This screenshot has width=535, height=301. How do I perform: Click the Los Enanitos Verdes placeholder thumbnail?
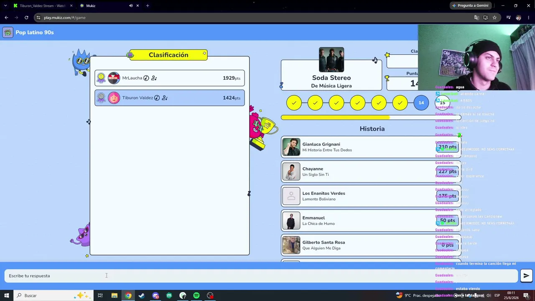(x=291, y=196)
